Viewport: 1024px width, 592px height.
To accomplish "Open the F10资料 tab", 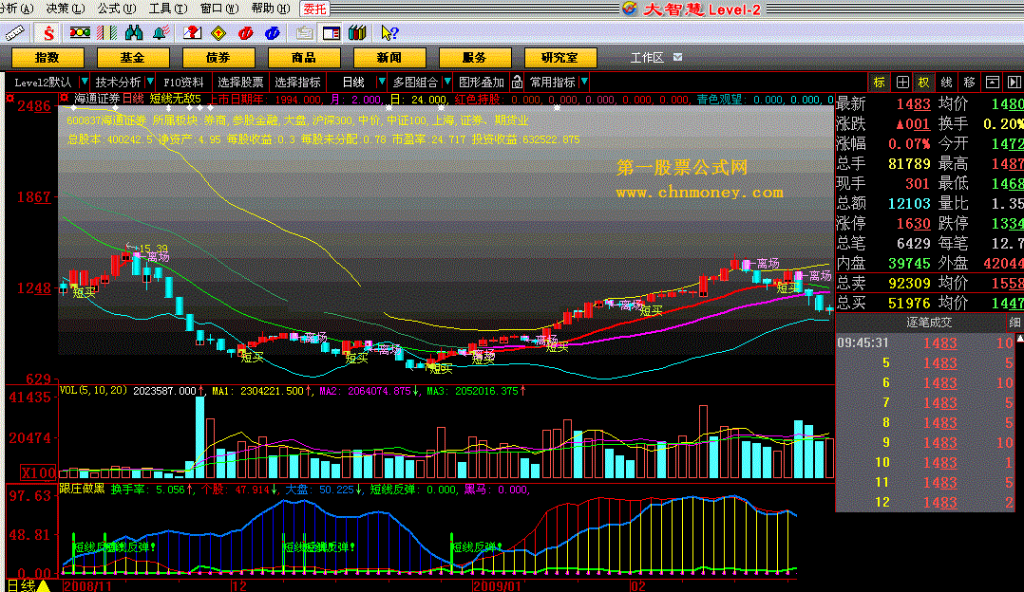I will 183,83.
